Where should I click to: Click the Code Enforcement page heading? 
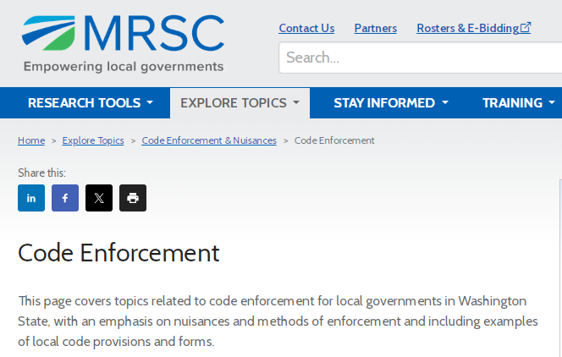[x=118, y=253]
